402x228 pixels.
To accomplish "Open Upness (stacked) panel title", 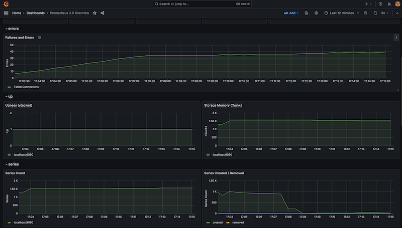I will [19, 105].
